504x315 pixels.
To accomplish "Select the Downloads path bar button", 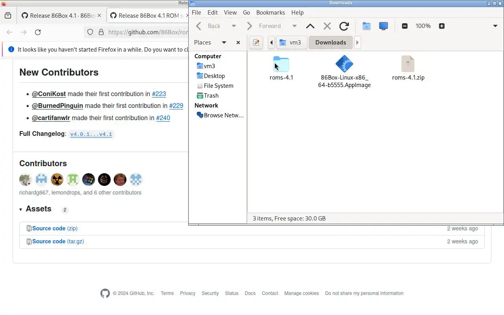I will tap(331, 43).
